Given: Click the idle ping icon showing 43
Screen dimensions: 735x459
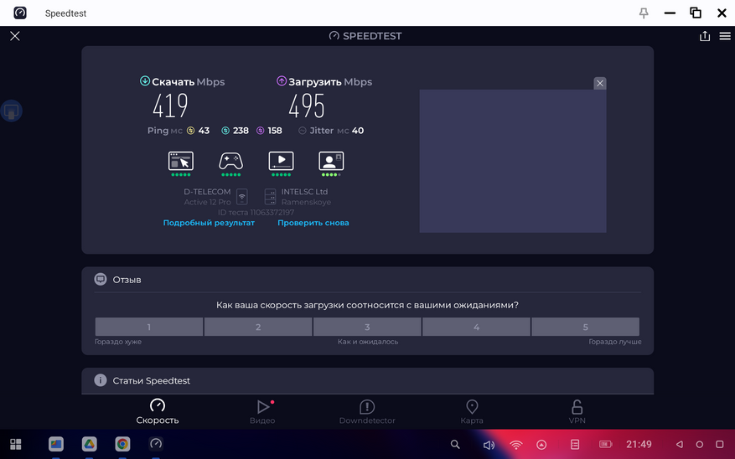Looking at the screenshot, I should (190, 131).
